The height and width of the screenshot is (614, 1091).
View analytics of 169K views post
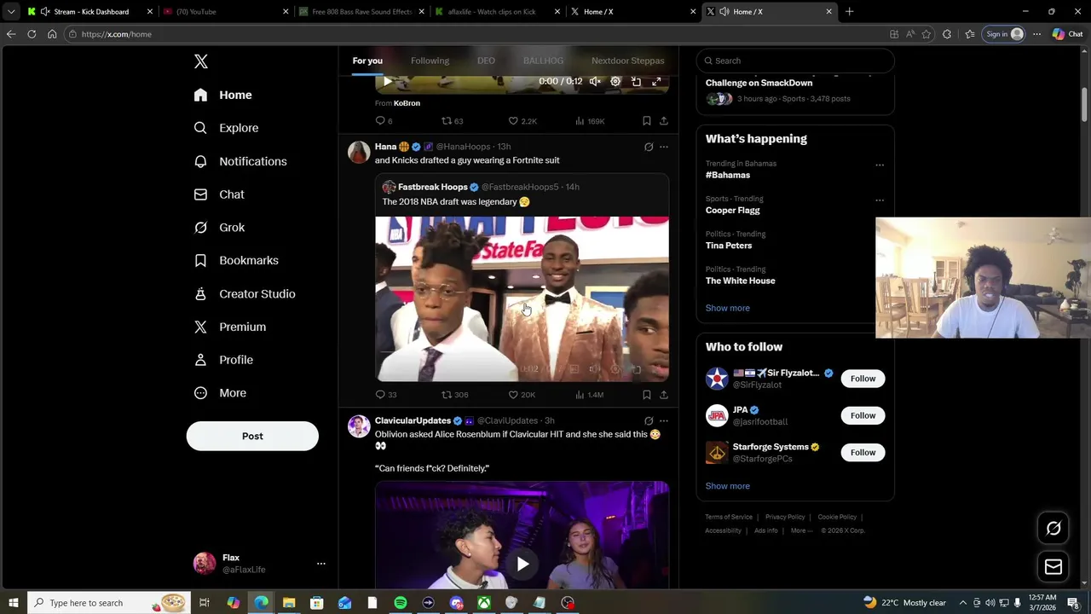coord(590,121)
